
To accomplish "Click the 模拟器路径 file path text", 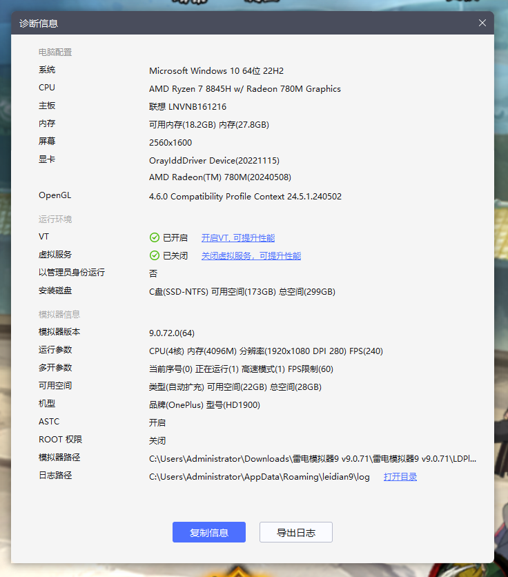I will 312,458.
